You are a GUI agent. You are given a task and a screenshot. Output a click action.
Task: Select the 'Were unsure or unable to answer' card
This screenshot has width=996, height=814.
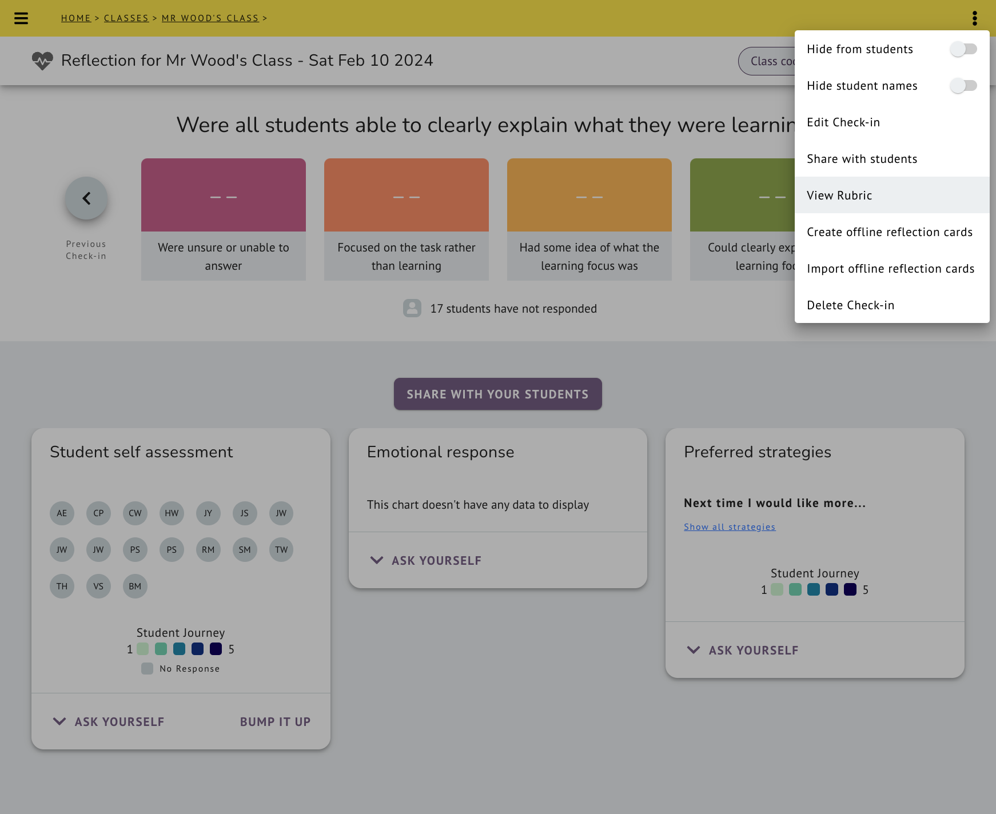[224, 220]
